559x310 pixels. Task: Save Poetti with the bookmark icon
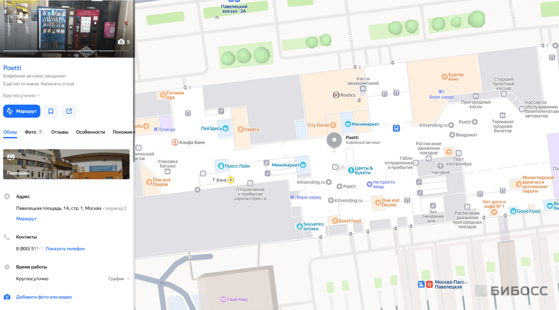[51, 111]
